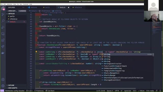Open notifications bell in status bar

point(160,91)
